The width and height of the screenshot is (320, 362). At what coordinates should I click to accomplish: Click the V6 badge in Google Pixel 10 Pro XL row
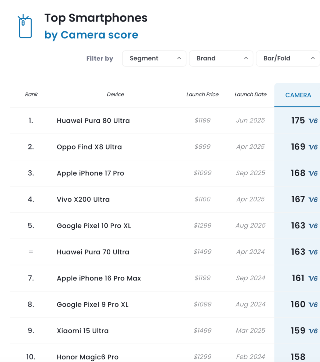[x=313, y=226]
